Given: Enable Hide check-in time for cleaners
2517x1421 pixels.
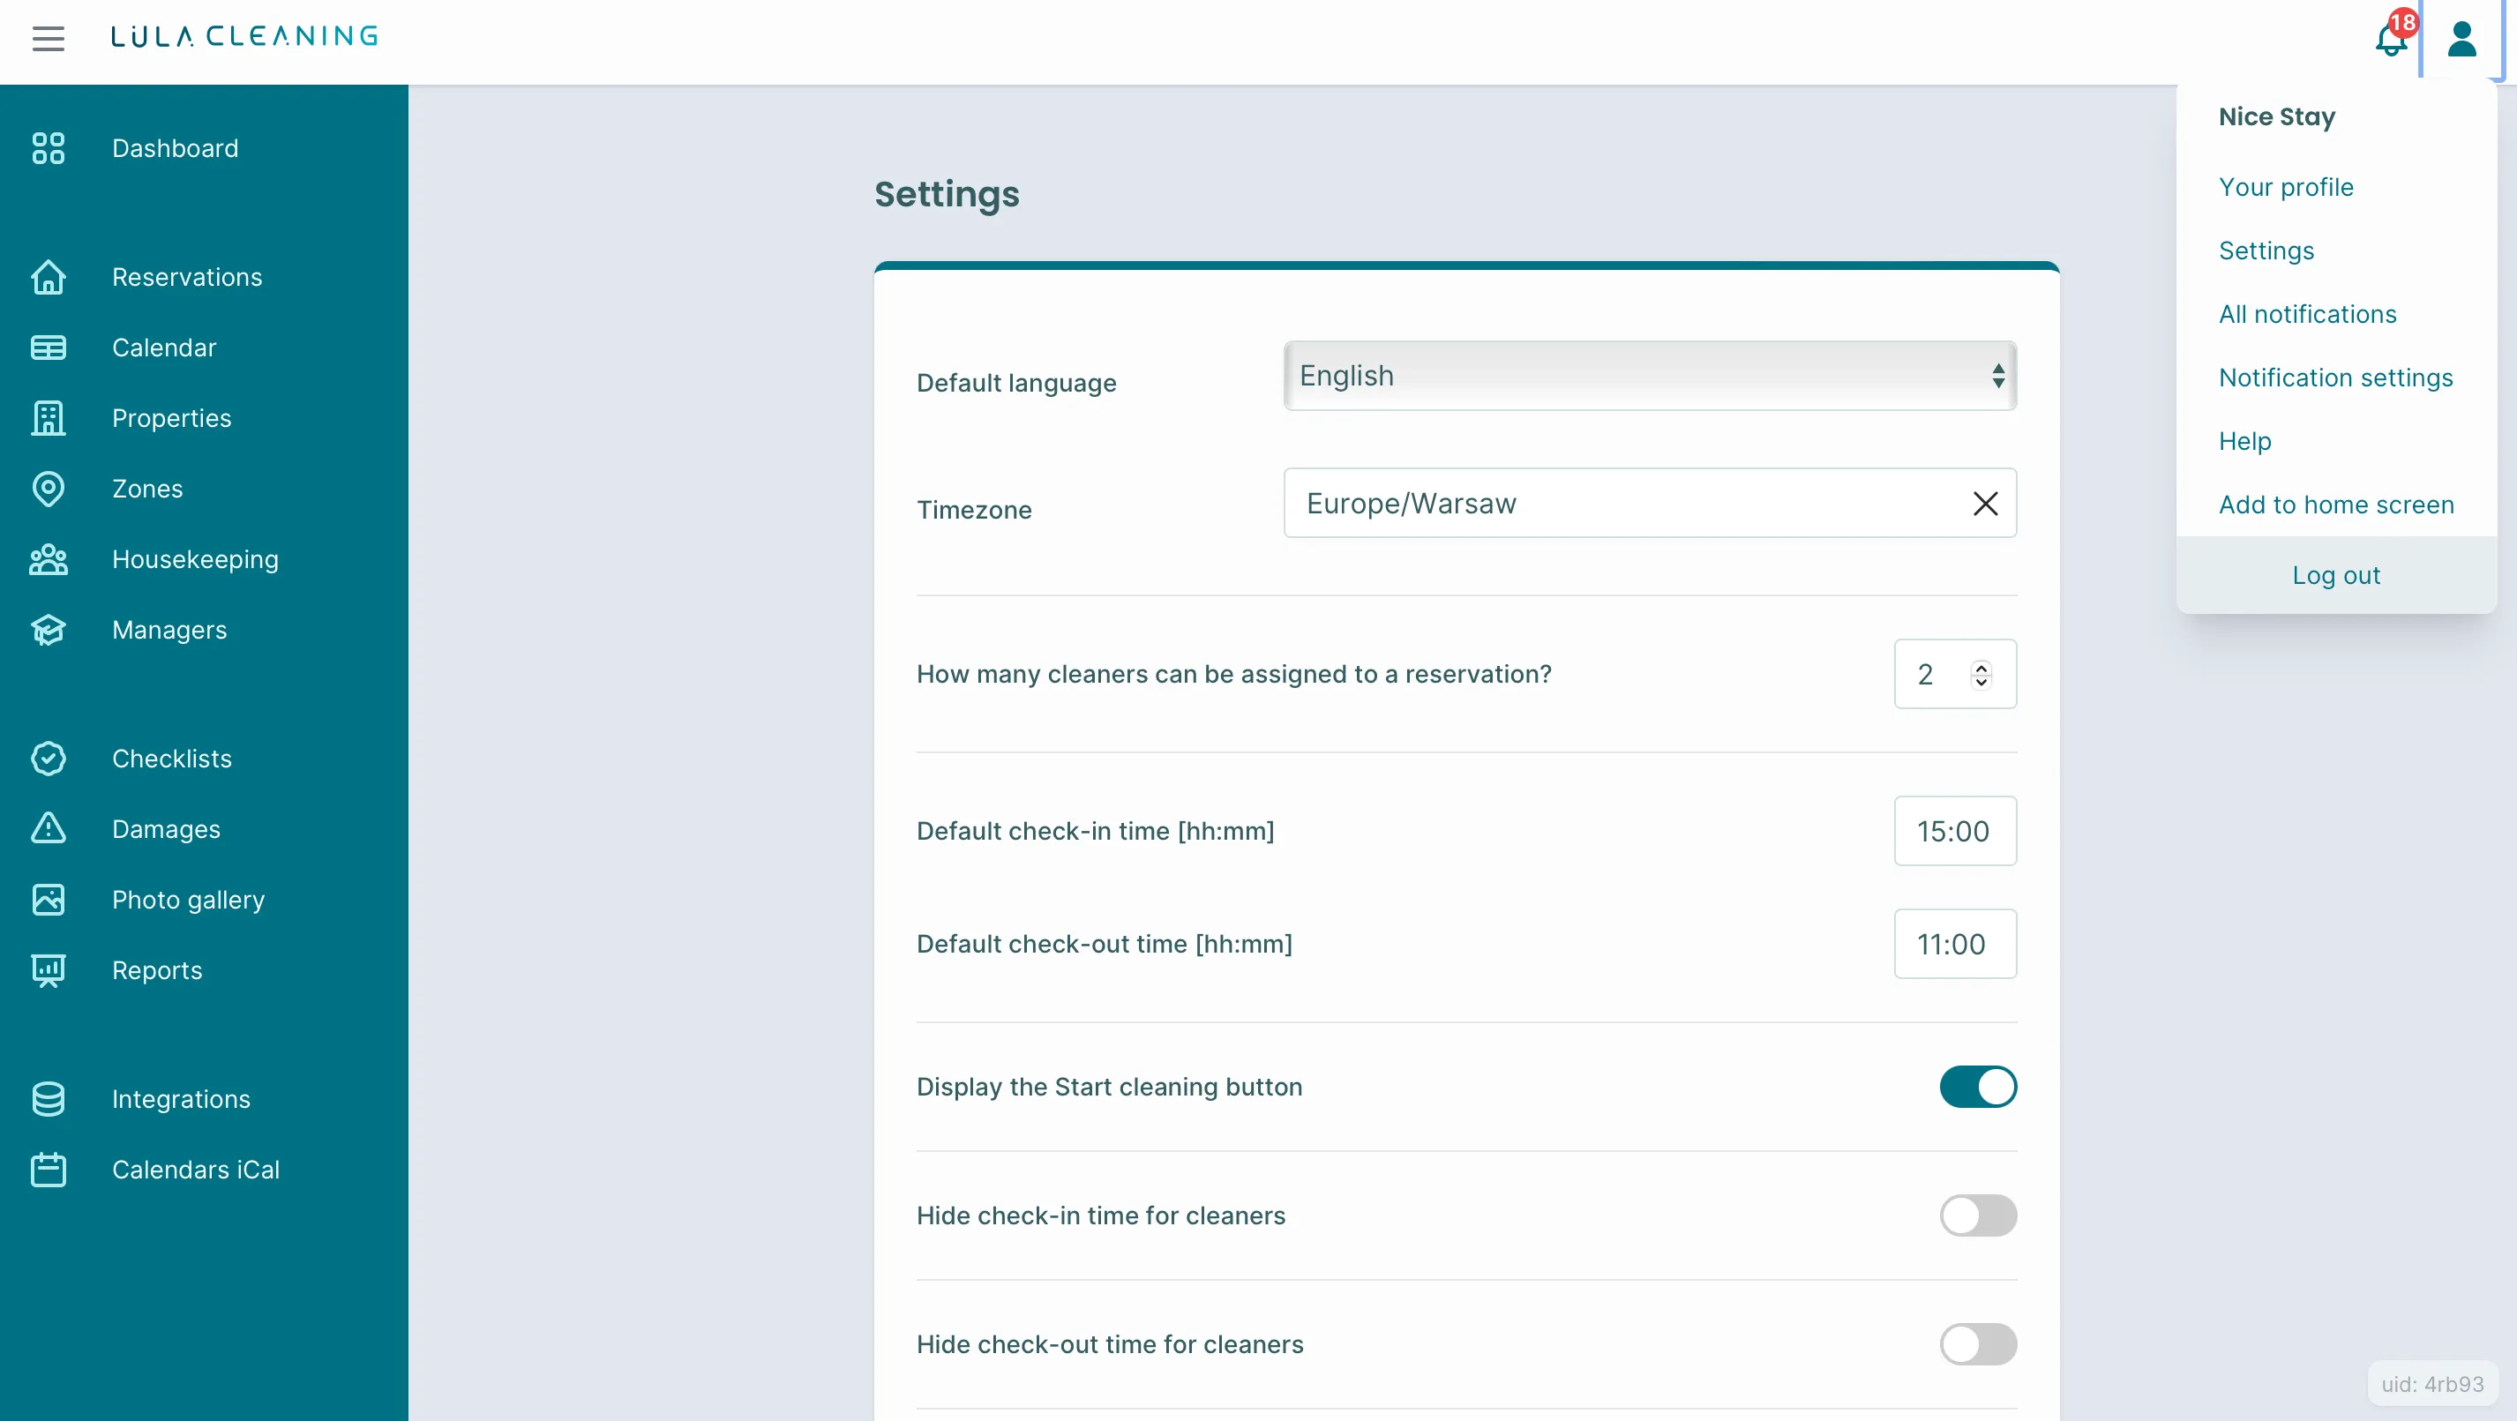Looking at the screenshot, I should coord(1978,1215).
